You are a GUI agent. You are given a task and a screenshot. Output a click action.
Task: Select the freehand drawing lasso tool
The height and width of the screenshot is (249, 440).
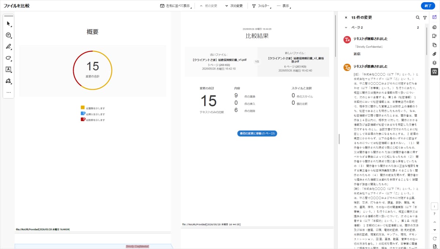[x=8, y=58]
